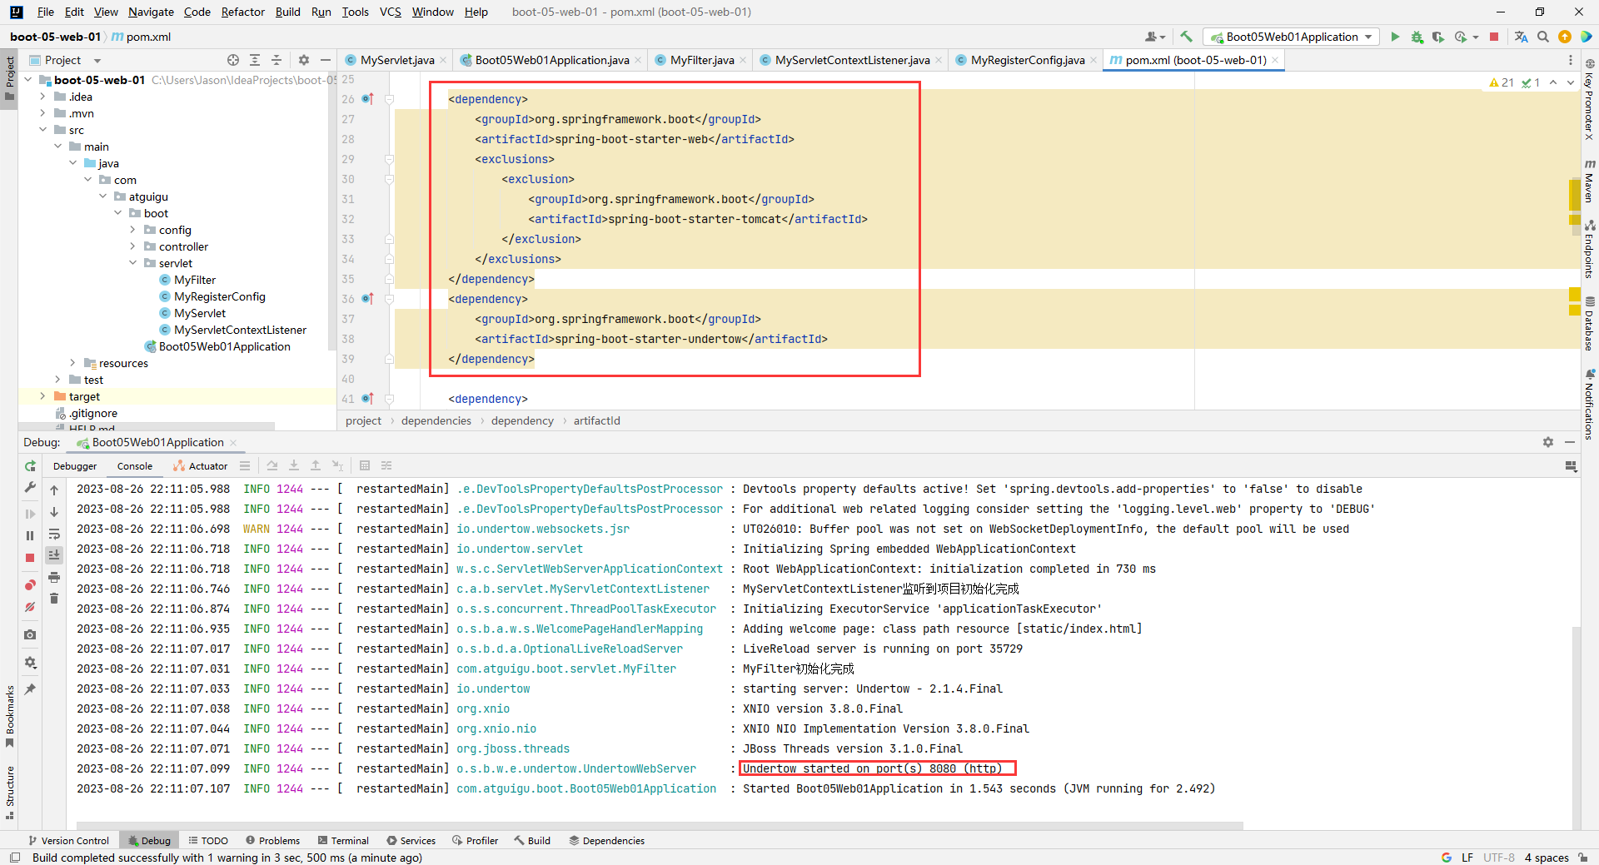The height and width of the screenshot is (865, 1599).
Task: Click Search Everywhere magnifier icon
Action: (x=1543, y=37)
